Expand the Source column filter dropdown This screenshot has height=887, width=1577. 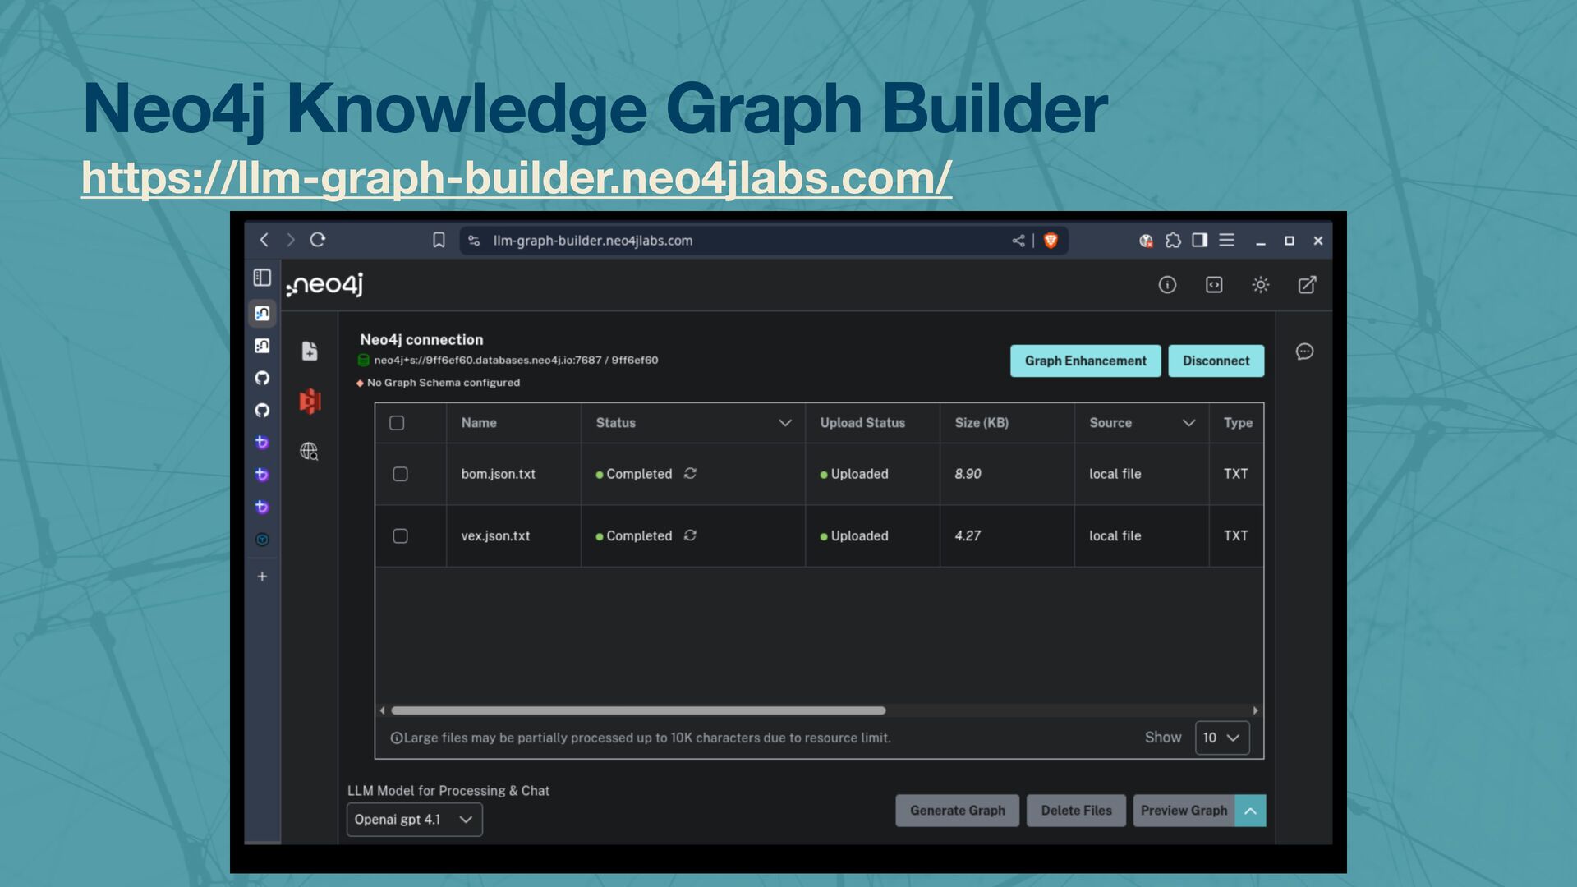1188,423
